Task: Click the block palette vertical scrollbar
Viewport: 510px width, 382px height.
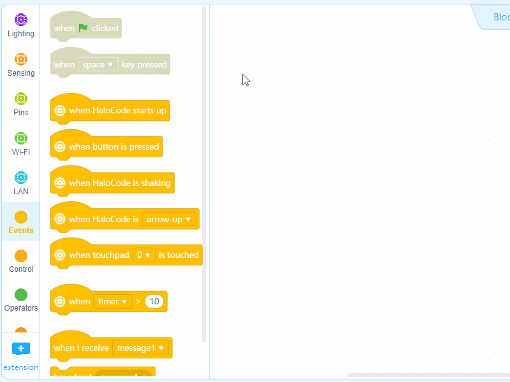Action: [204, 174]
